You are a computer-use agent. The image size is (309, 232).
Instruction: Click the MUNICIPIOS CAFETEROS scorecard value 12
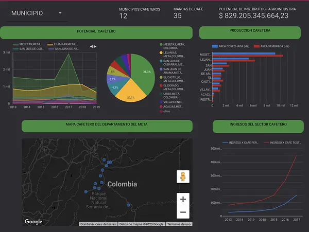pyautogui.click(x=124, y=16)
